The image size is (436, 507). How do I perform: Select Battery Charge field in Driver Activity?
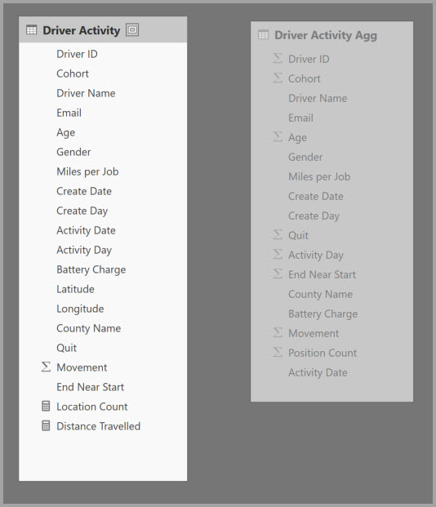click(103, 269)
